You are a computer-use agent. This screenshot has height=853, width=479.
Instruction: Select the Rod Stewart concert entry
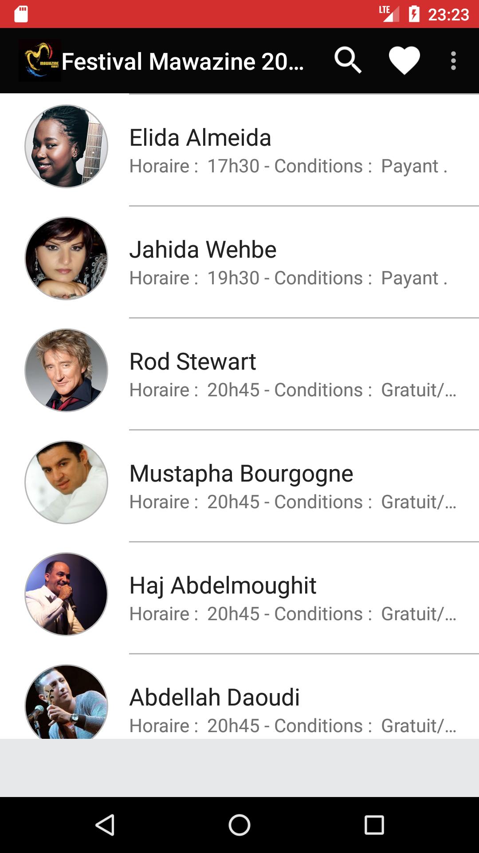tap(288, 374)
